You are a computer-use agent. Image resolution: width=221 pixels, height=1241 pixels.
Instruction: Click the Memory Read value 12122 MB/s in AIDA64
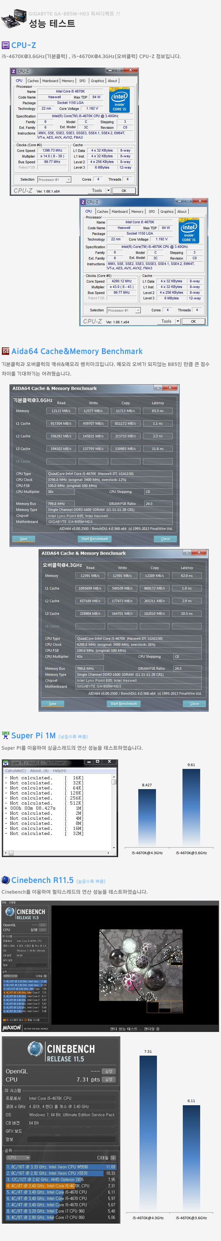point(61,411)
